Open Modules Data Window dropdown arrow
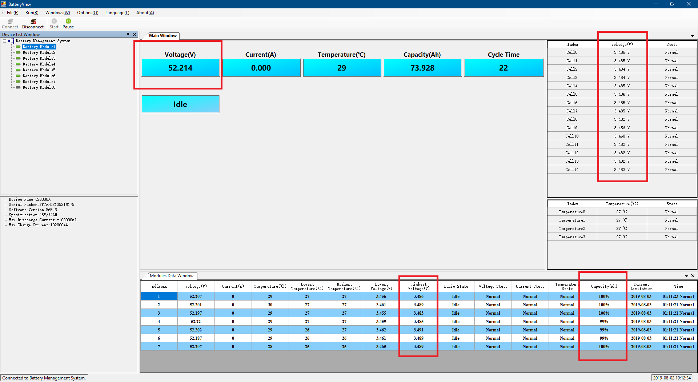Screen dimensions: 698x382 pos(686,276)
